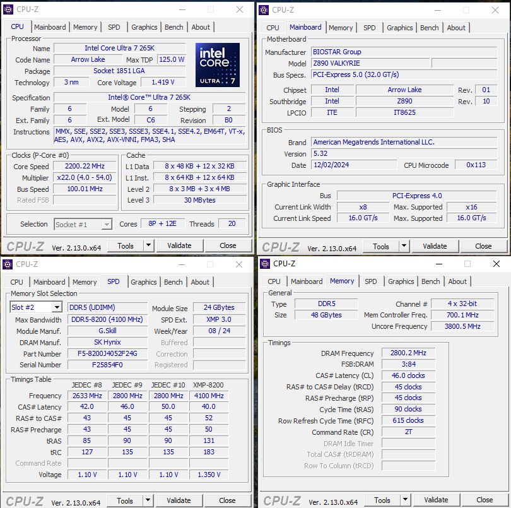Expand Tools arrow in the SPD window
The image size is (511, 508).
pos(148,500)
